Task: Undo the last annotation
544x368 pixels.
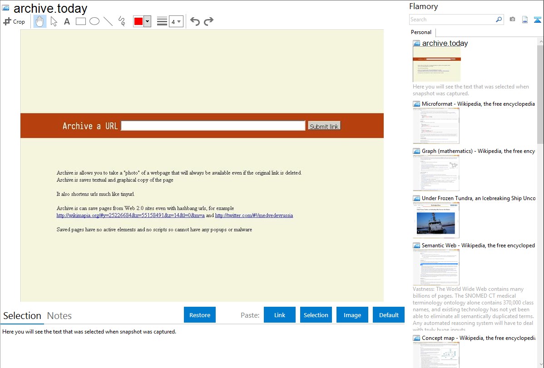Action: (195, 21)
